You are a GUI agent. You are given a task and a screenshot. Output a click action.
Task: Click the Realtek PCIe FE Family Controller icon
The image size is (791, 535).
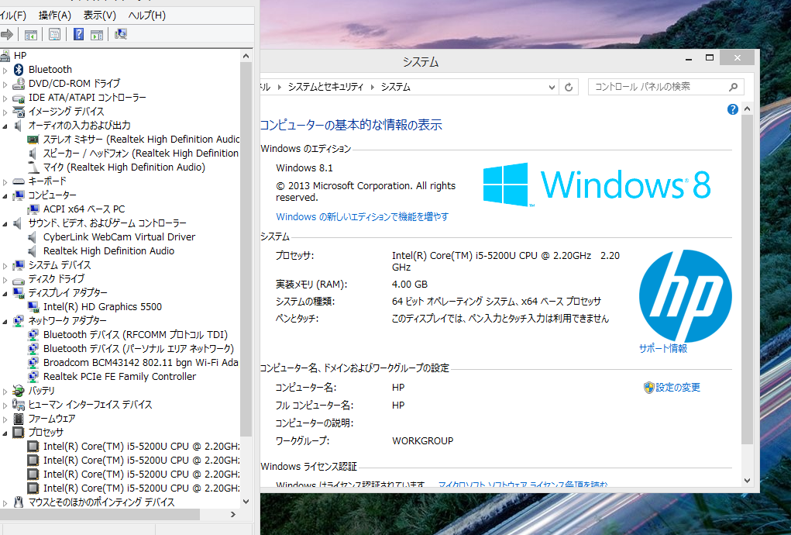click(x=33, y=377)
